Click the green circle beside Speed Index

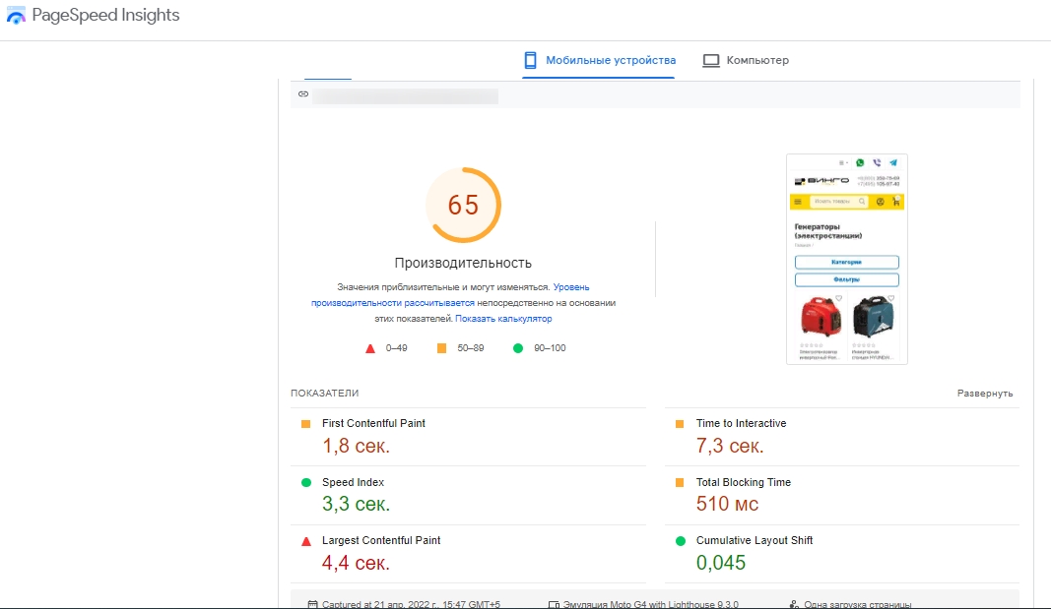[x=305, y=483]
